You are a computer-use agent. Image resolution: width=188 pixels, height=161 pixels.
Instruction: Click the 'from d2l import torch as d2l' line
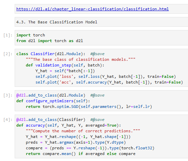click(50, 41)
